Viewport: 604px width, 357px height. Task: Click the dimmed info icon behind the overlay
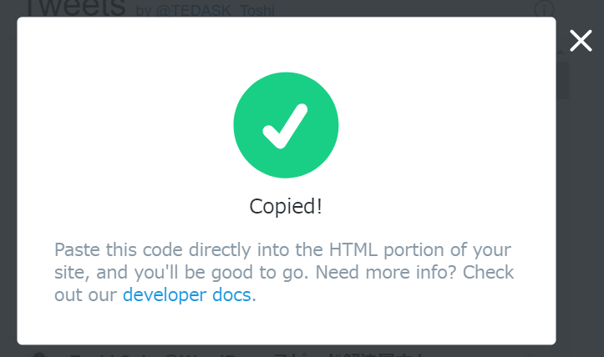point(544,10)
